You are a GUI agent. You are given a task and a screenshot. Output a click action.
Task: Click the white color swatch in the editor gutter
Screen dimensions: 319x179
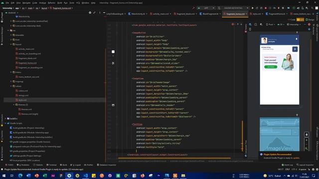pyautogui.click(x=113, y=52)
